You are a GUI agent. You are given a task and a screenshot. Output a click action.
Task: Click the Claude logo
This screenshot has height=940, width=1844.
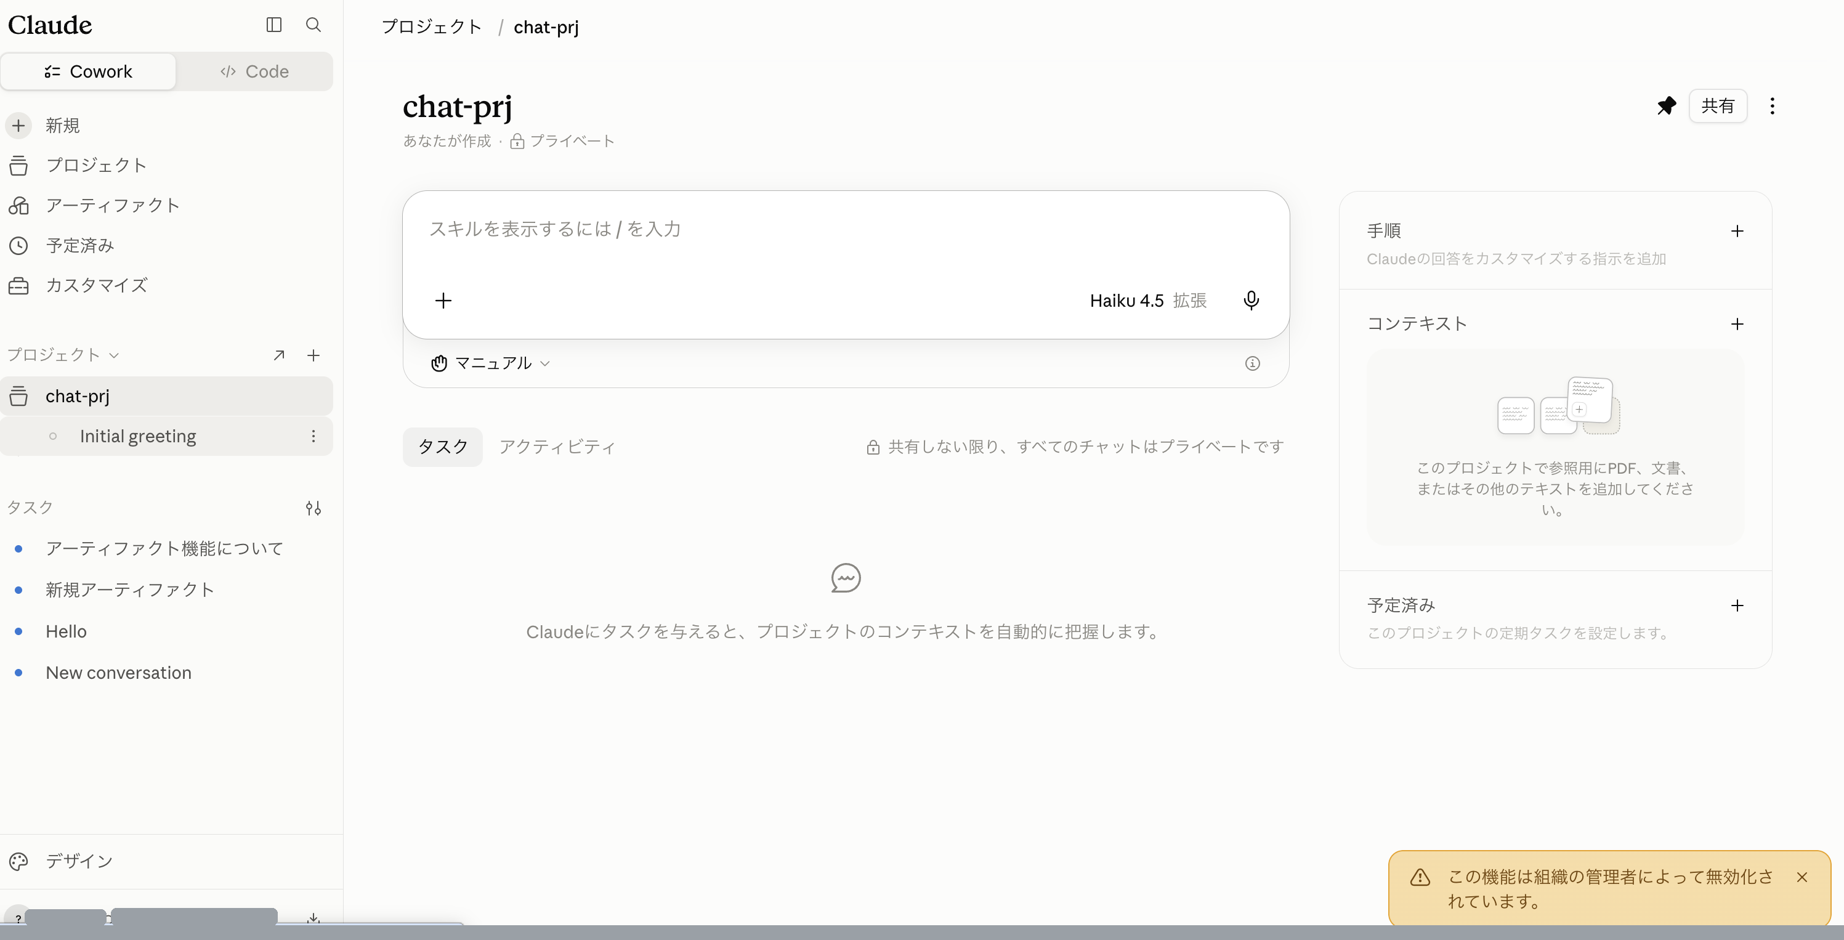tap(50, 25)
